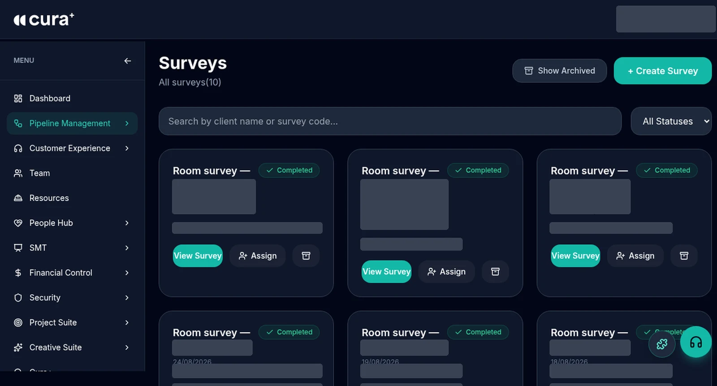The height and width of the screenshot is (386, 717).
Task: Select Dashboard menu item
Action: (72, 99)
